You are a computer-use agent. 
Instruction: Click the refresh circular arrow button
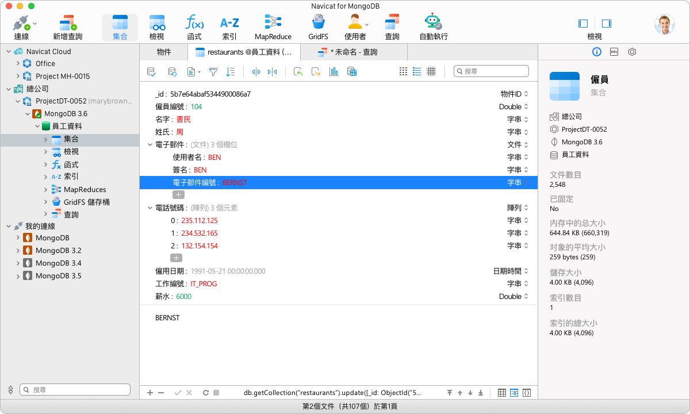205,393
